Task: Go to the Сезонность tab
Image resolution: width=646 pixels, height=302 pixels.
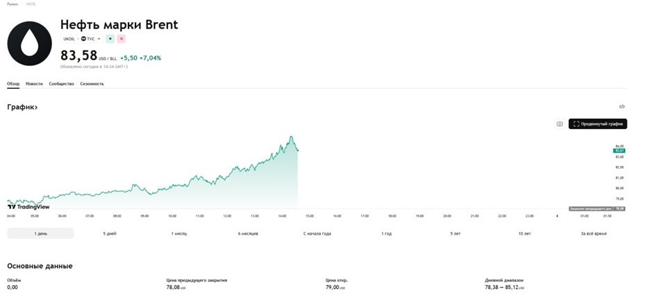Action: [92, 83]
